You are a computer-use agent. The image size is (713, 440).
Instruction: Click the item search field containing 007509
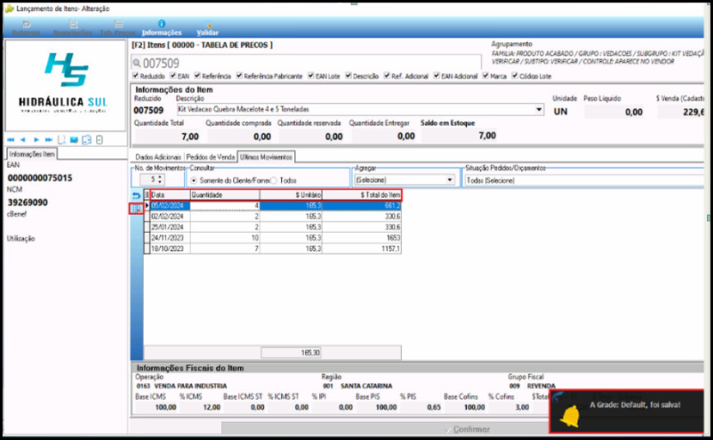click(306, 64)
